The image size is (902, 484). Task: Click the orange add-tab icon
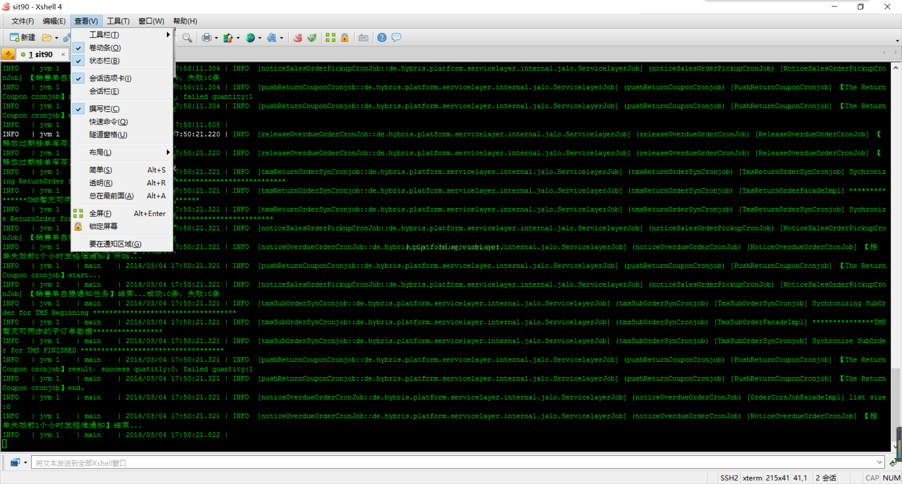(8, 54)
